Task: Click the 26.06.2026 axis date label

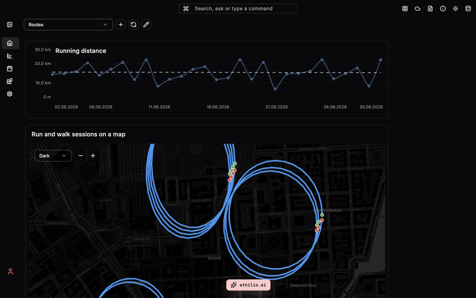Action: click(x=335, y=107)
